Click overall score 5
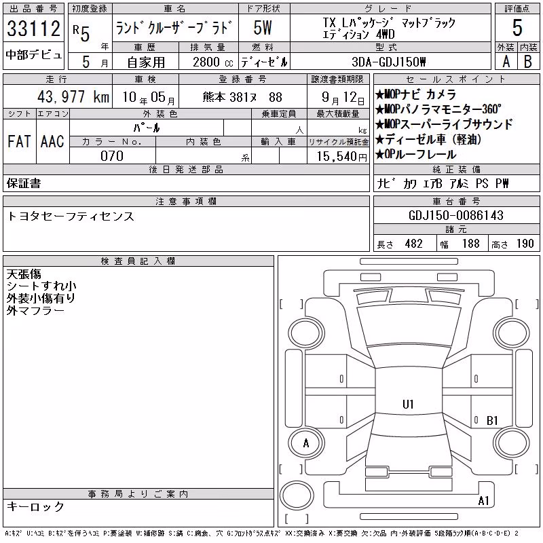 517,28
